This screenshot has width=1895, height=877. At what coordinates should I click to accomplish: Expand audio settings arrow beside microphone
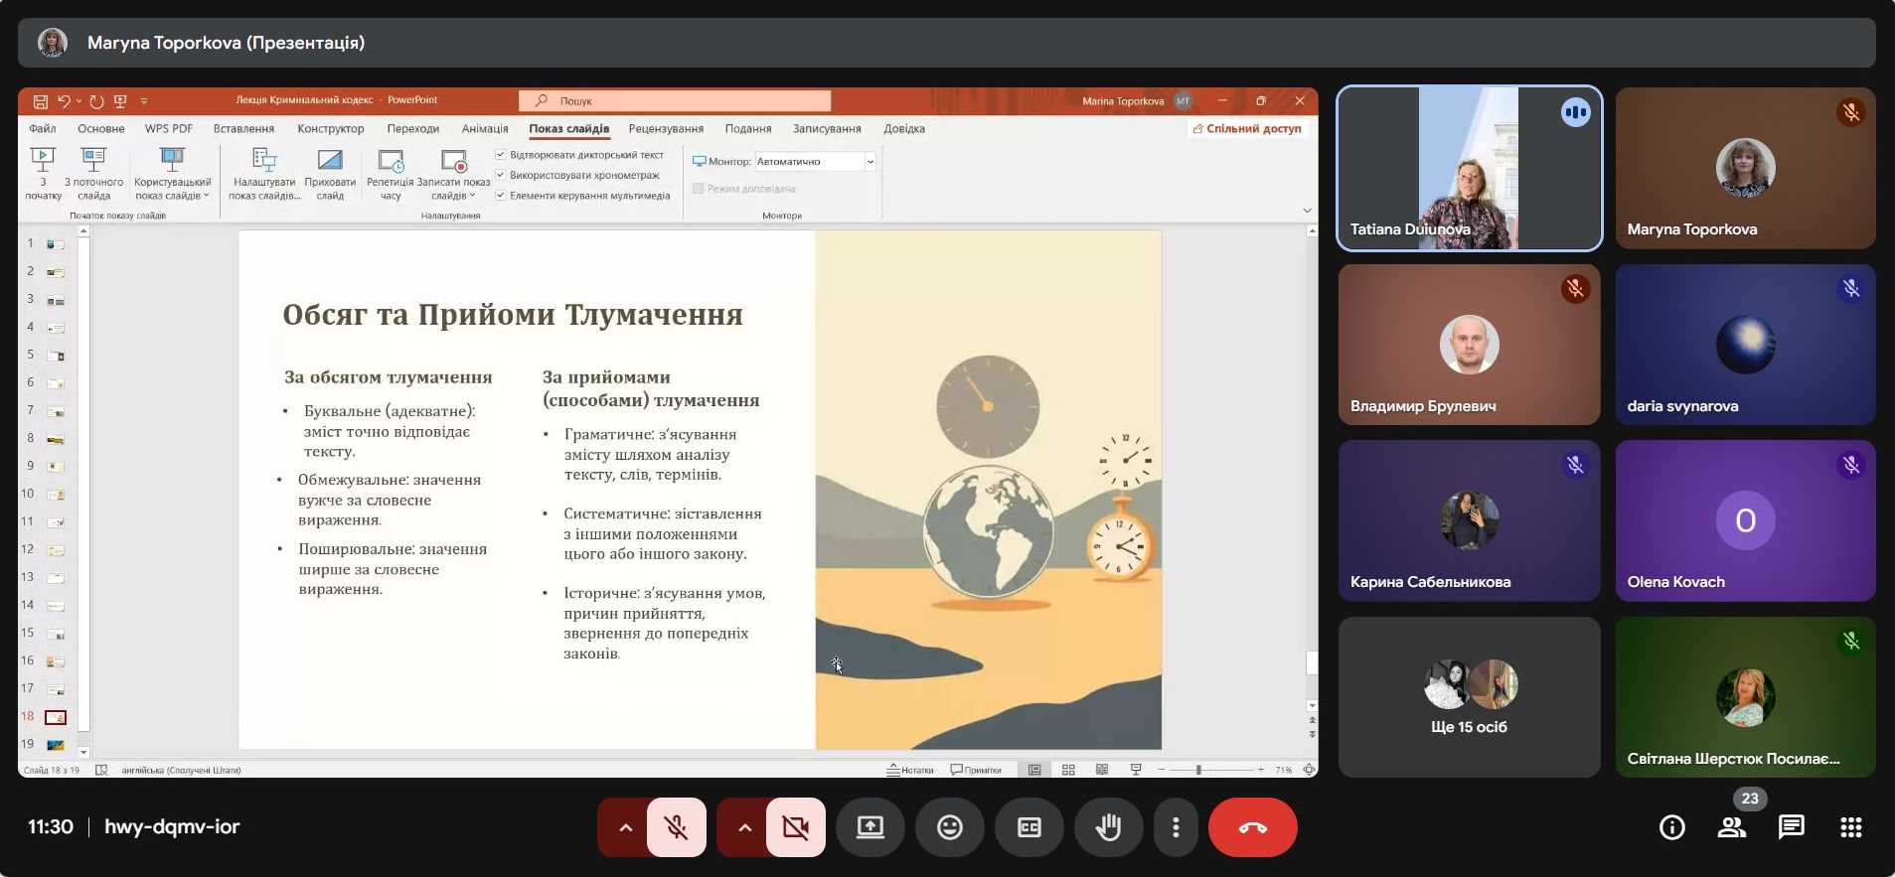click(x=625, y=827)
